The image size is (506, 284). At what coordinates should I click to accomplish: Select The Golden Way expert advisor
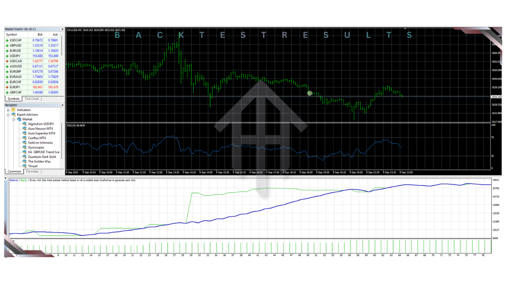point(39,161)
